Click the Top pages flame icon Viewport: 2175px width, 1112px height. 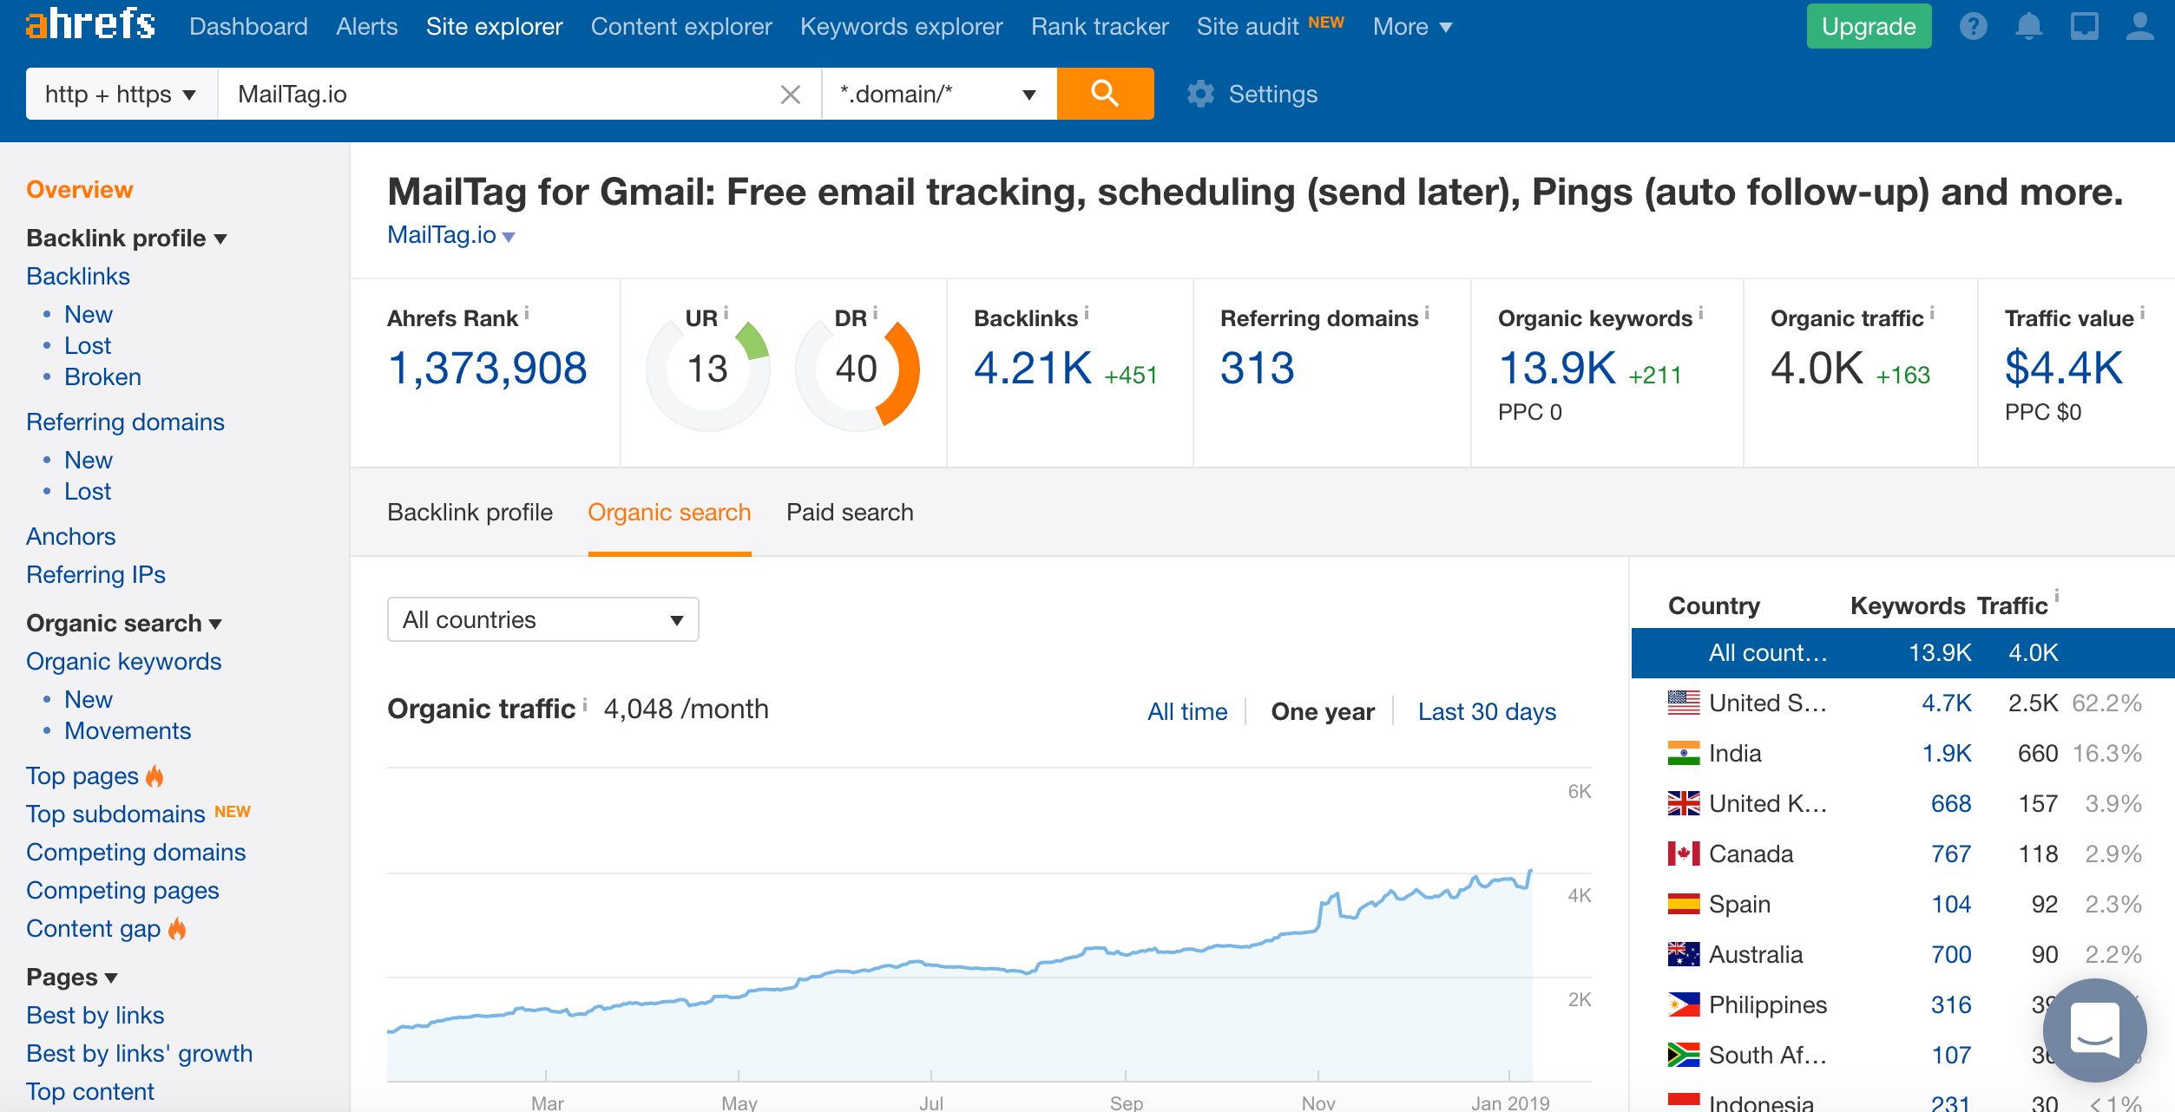pos(154,775)
